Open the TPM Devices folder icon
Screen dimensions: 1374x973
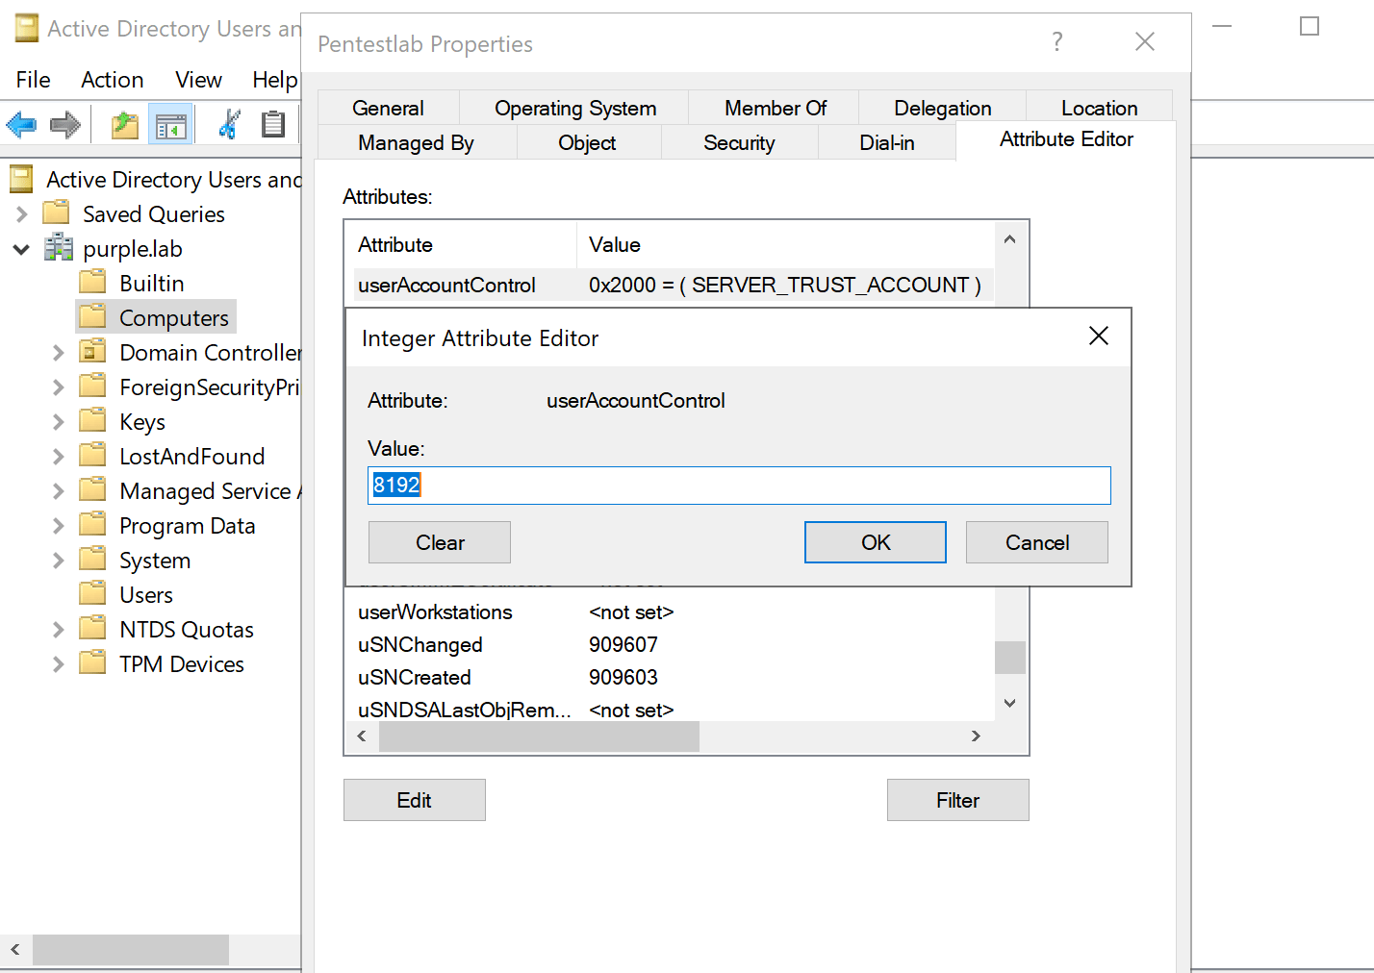click(x=93, y=662)
